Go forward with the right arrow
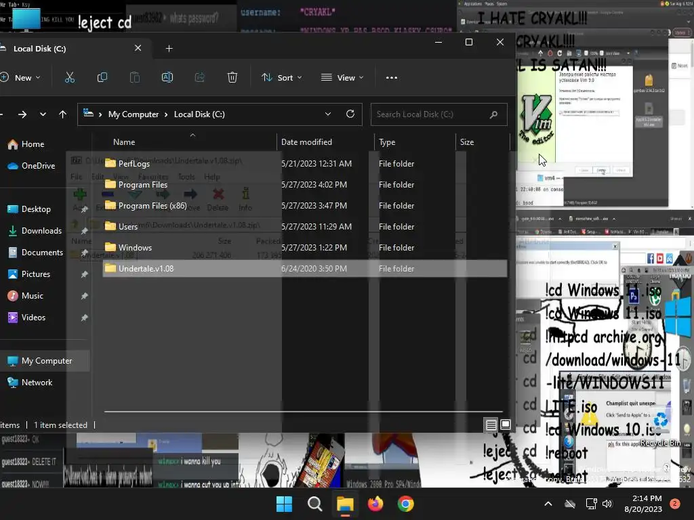Viewport: 694px width, 520px height. pos(22,114)
